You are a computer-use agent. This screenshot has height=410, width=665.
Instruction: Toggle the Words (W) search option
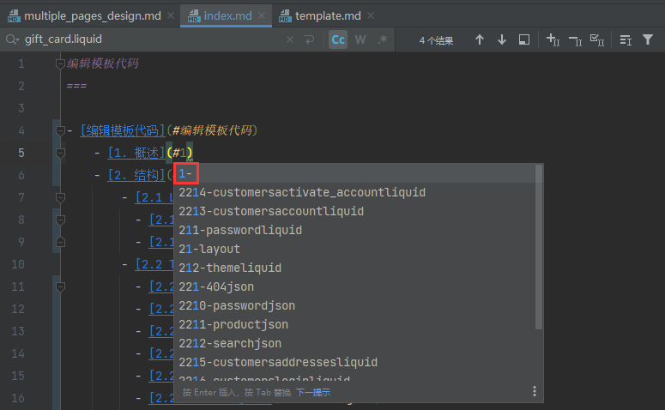[x=360, y=40]
